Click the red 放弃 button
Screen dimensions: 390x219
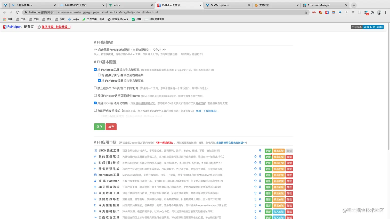111,127
